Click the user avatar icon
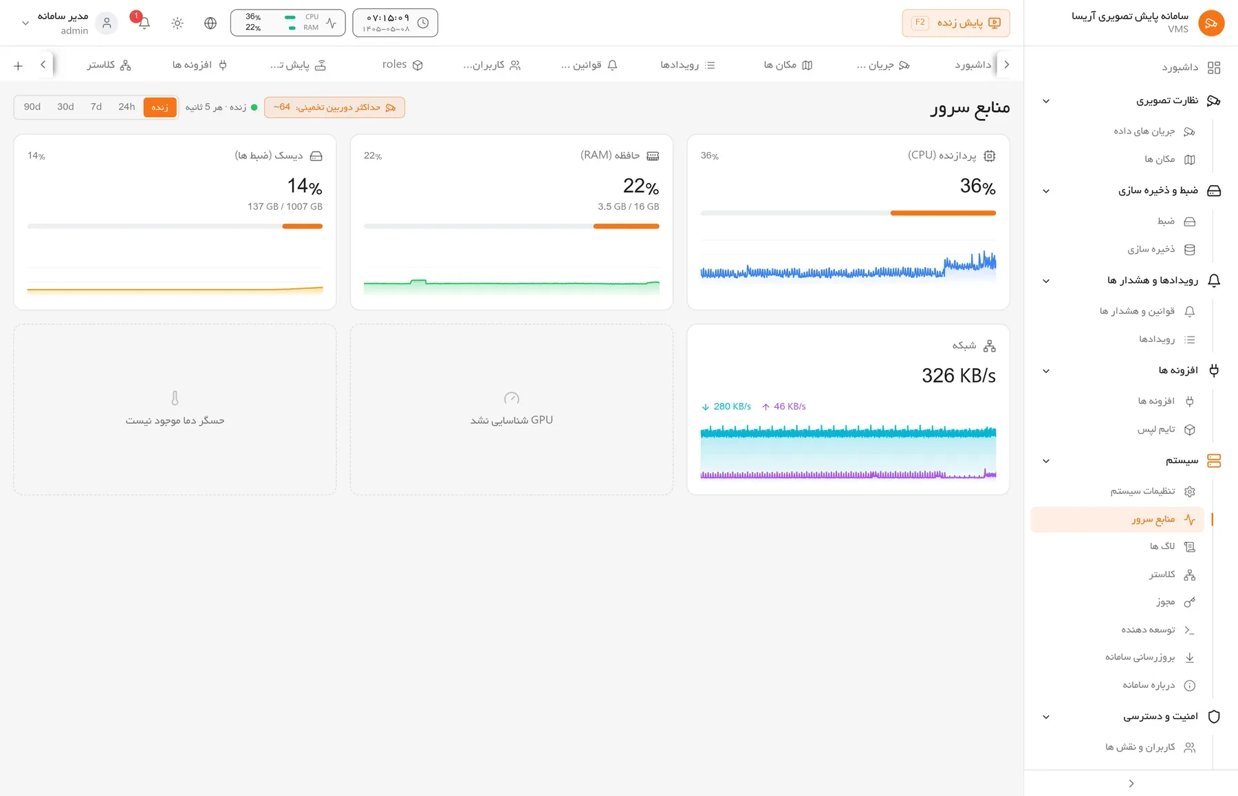 [x=107, y=23]
